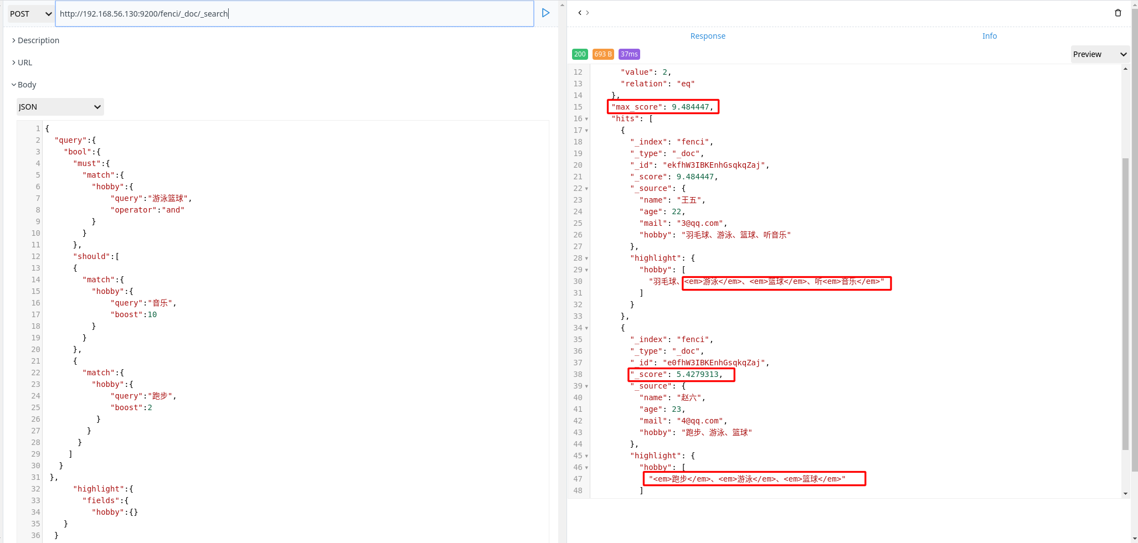Click the right chevron history arrow
The height and width of the screenshot is (543, 1138).
(587, 12)
